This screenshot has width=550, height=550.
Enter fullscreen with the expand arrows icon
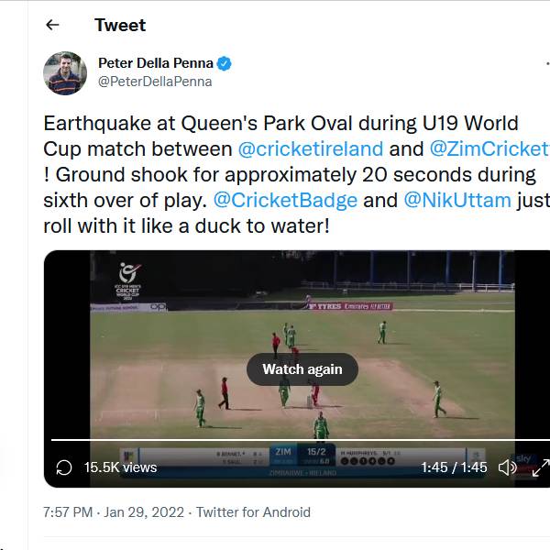541,467
